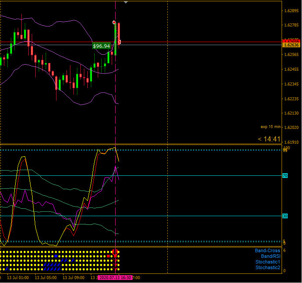Image resolution: width=302 pixels, height=283 pixels.
Task: Click the 1.62345 price axis value
Action: (x=292, y=84)
